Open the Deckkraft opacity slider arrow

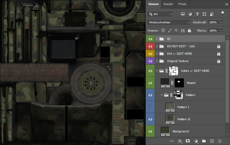221,22
